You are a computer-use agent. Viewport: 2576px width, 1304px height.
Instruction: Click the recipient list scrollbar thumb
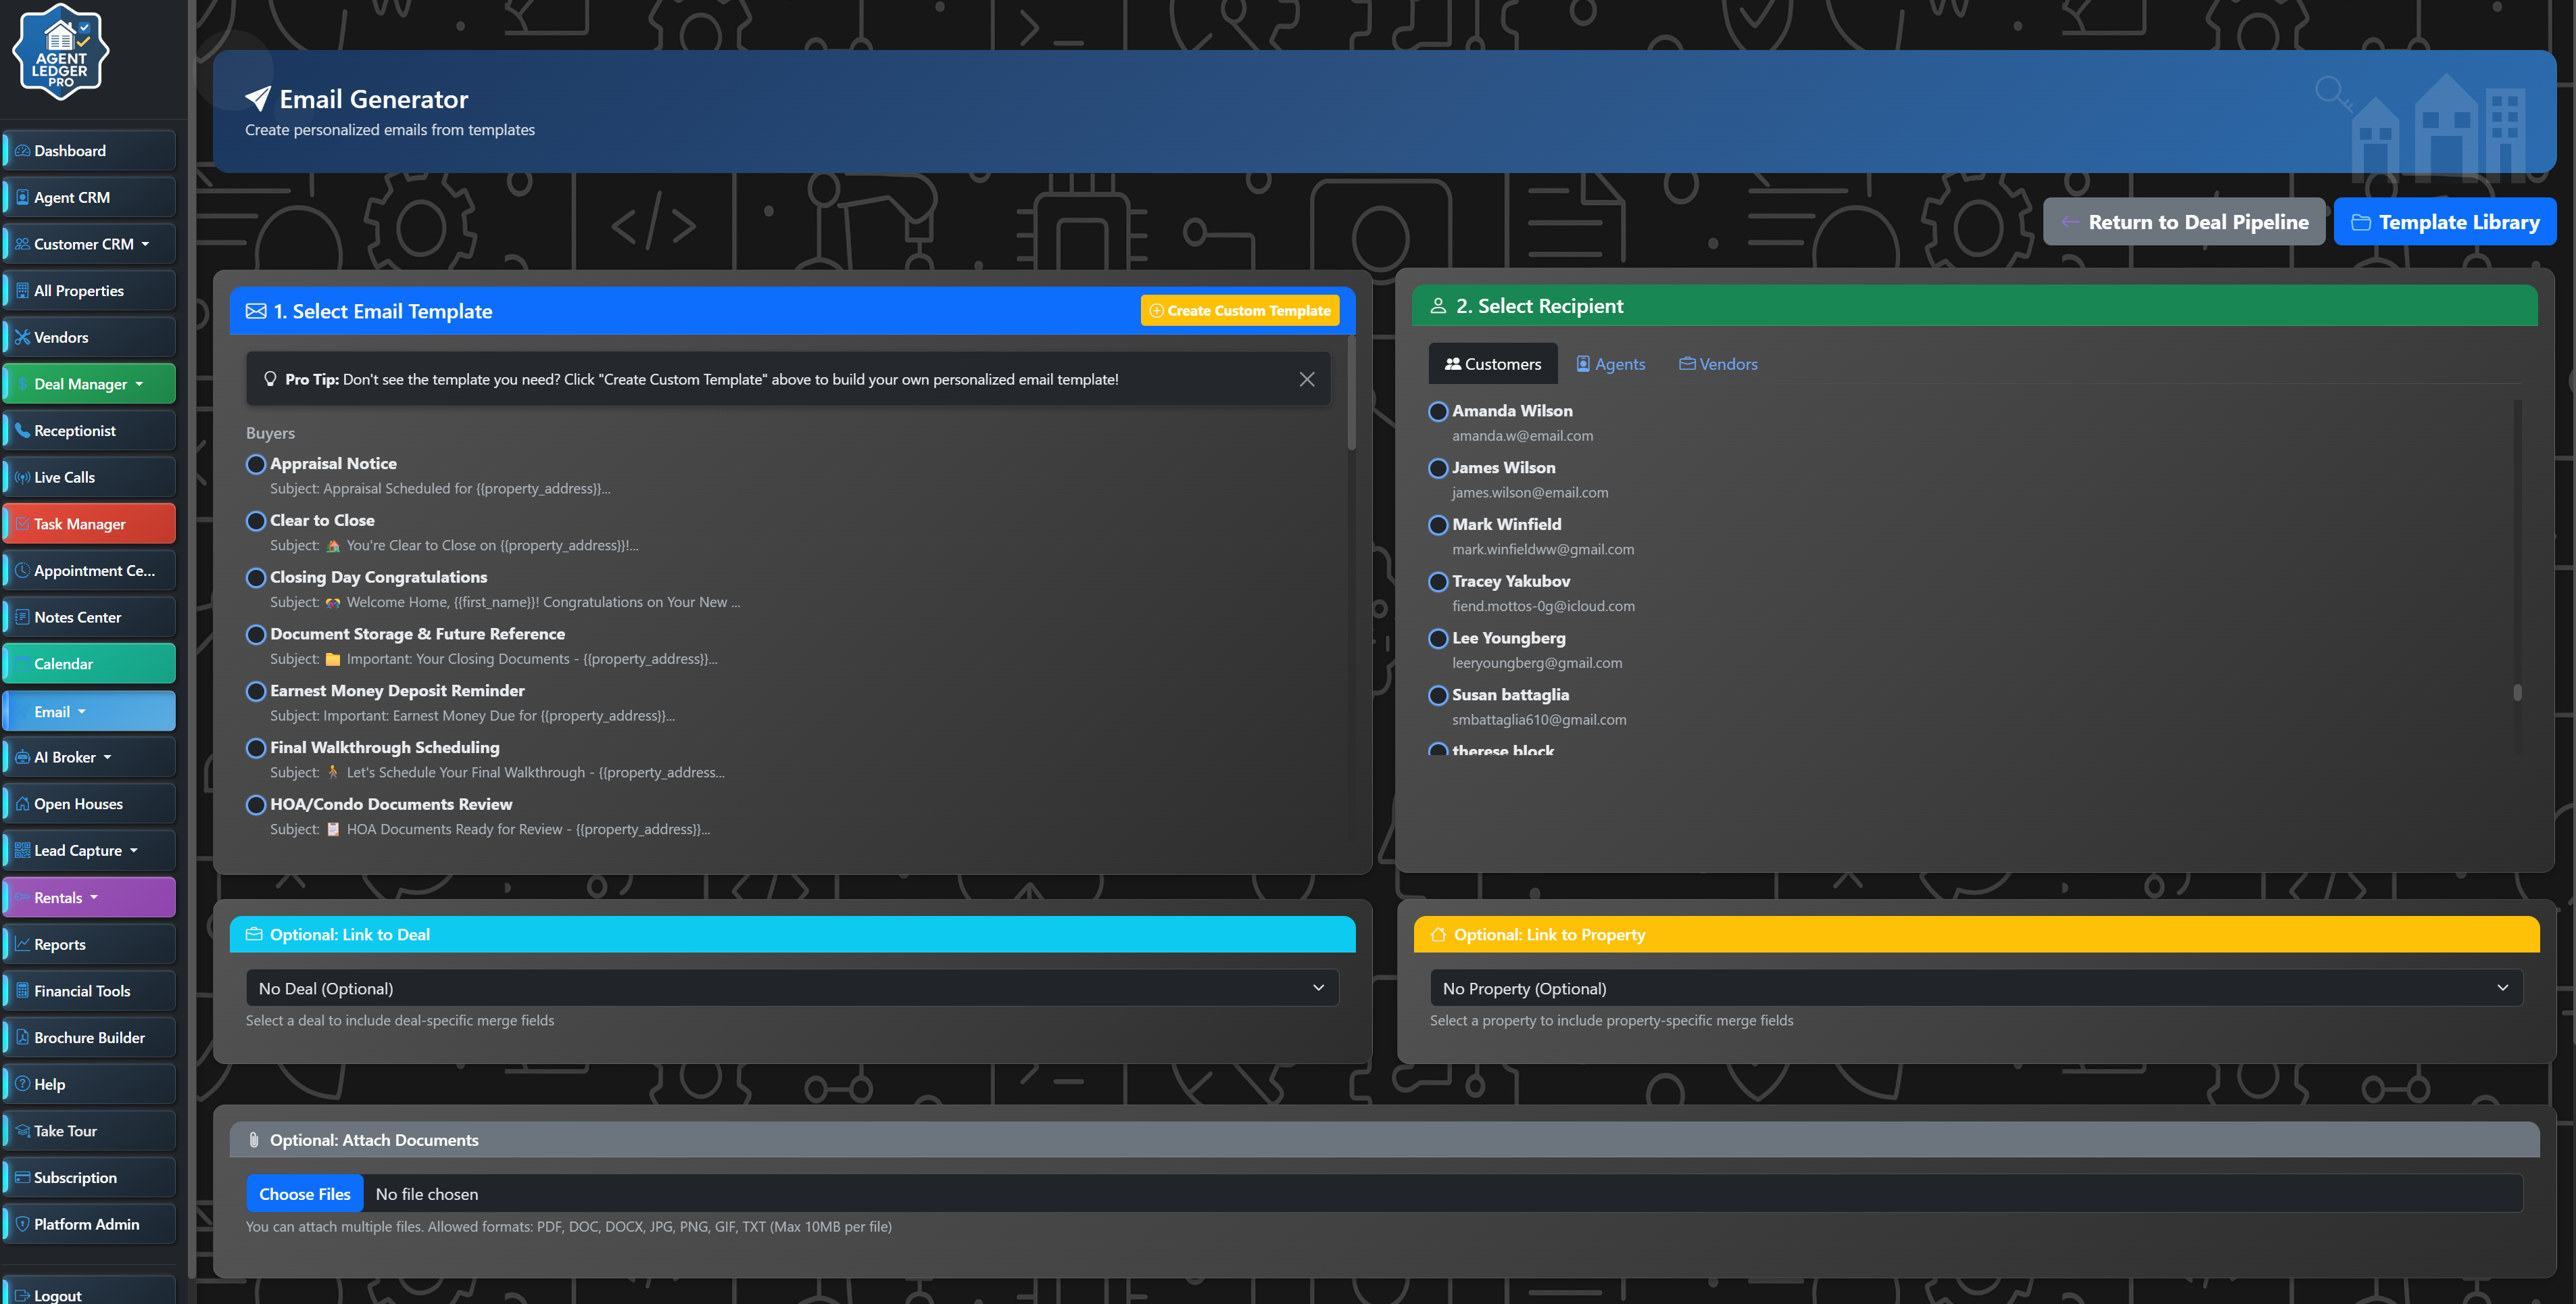[x=2517, y=692]
